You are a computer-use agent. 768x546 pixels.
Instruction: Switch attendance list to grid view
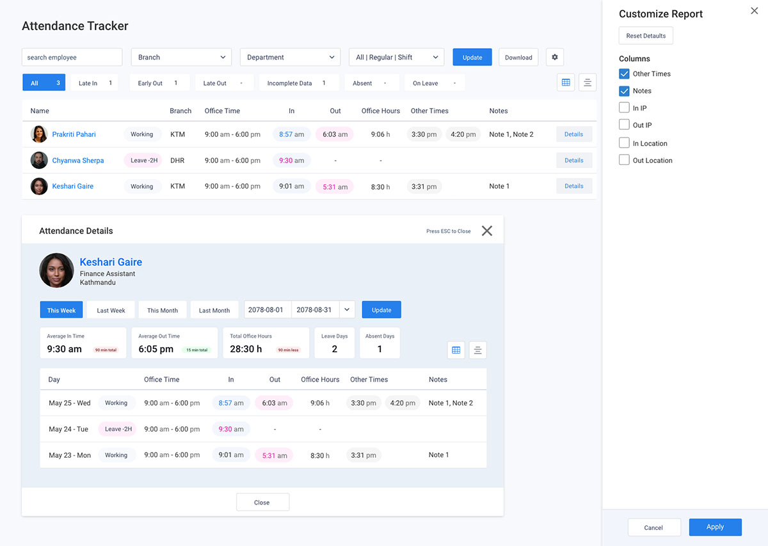tap(566, 82)
